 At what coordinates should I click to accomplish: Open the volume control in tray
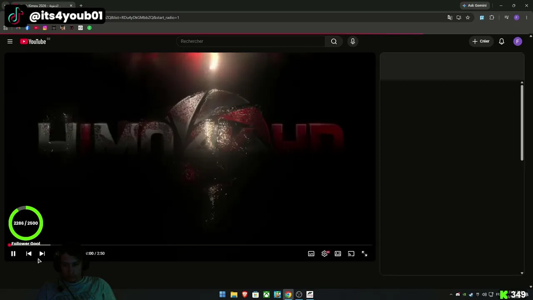point(484,295)
